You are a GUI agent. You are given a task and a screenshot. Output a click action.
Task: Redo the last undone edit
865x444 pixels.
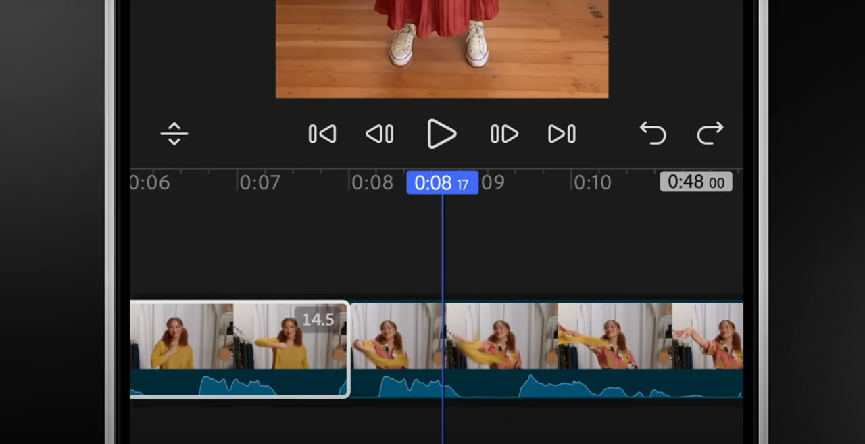click(710, 134)
